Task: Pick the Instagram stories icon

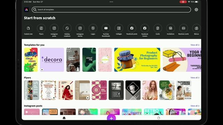Action: (x=80, y=28)
